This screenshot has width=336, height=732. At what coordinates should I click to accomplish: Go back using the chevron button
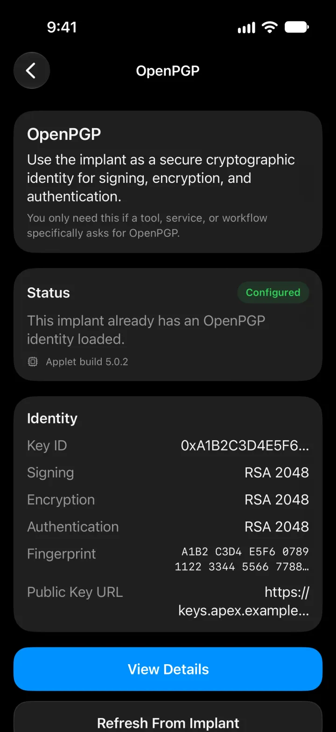pyautogui.click(x=31, y=71)
